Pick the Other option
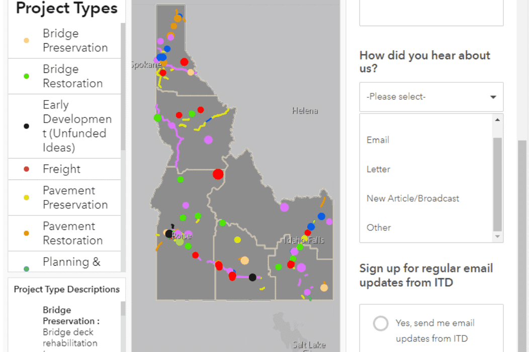The image size is (529, 352). tap(379, 227)
